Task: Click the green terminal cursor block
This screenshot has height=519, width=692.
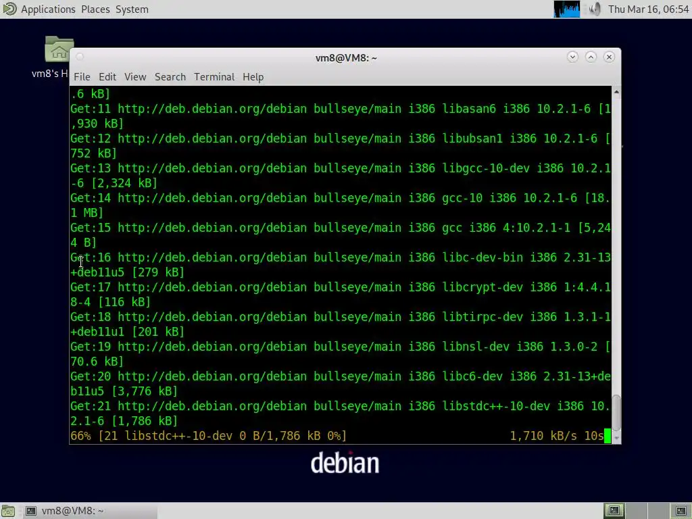Action: (608, 436)
